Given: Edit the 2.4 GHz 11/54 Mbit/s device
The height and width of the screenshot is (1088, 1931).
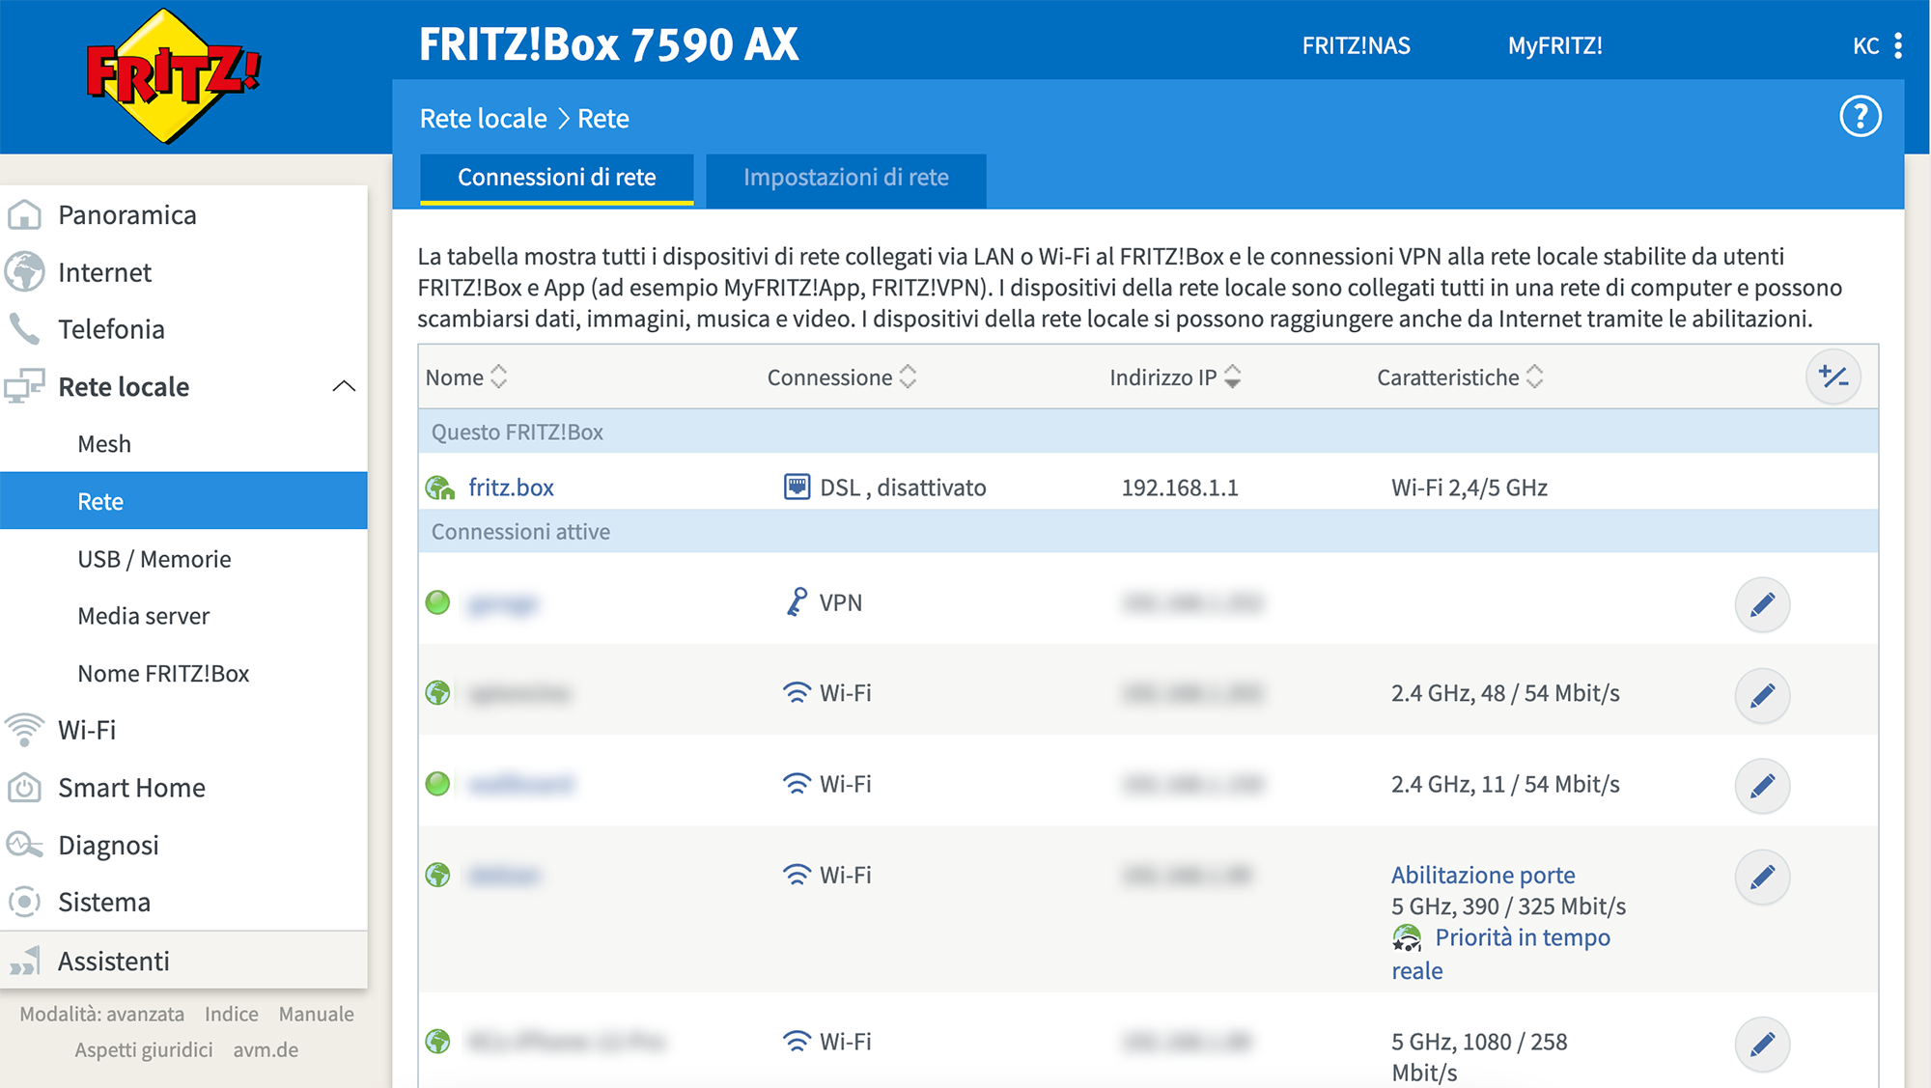Looking at the screenshot, I should 1762,786.
